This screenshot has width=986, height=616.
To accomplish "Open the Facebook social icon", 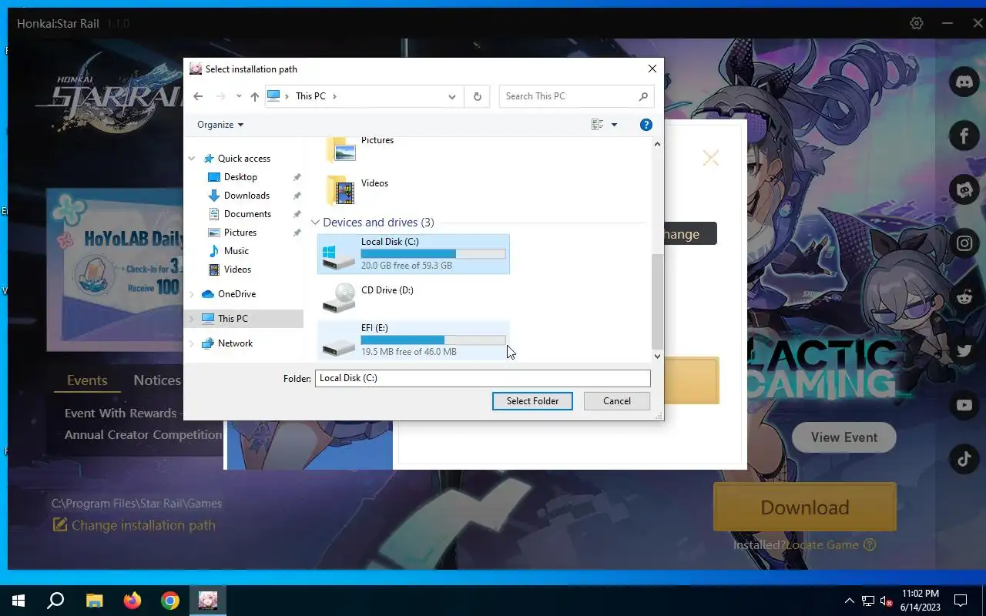I will (x=964, y=136).
